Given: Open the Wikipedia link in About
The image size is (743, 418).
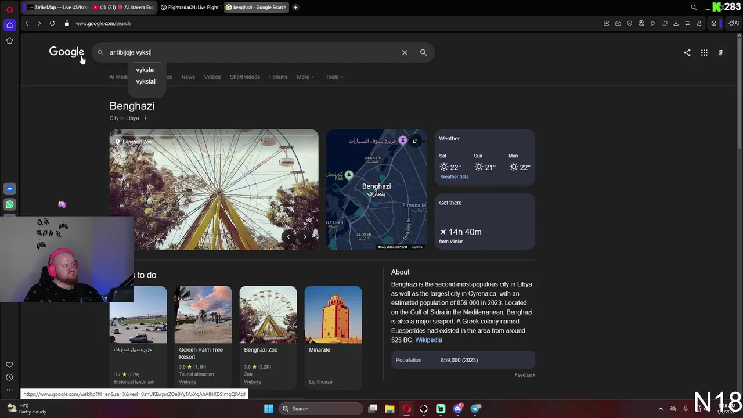Looking at the screenshot, I should 428,340.
